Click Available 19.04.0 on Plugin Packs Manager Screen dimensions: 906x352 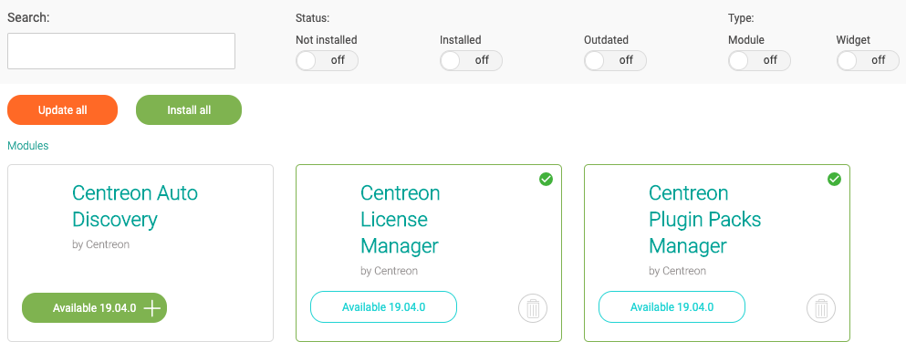pos(672,307)
